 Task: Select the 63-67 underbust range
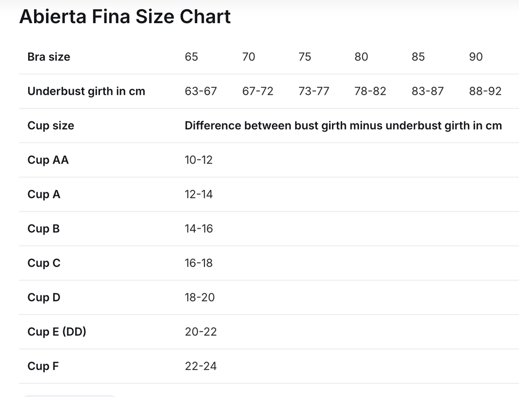[x=201, y=91]
